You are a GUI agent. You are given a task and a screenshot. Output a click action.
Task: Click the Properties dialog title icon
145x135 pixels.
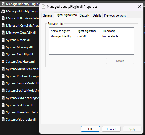(x=43, y=6)
